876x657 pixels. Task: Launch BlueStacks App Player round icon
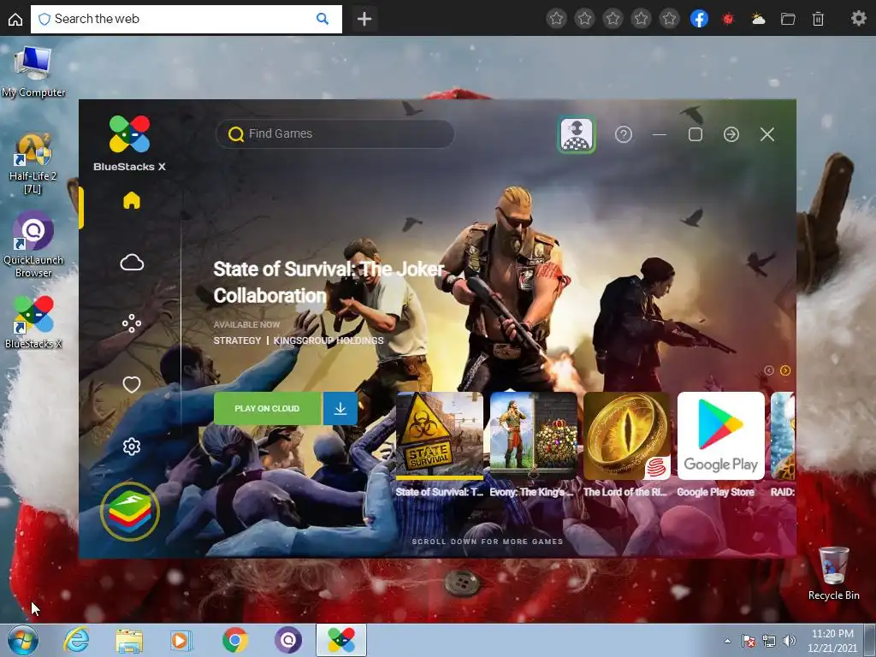[130, 512]
